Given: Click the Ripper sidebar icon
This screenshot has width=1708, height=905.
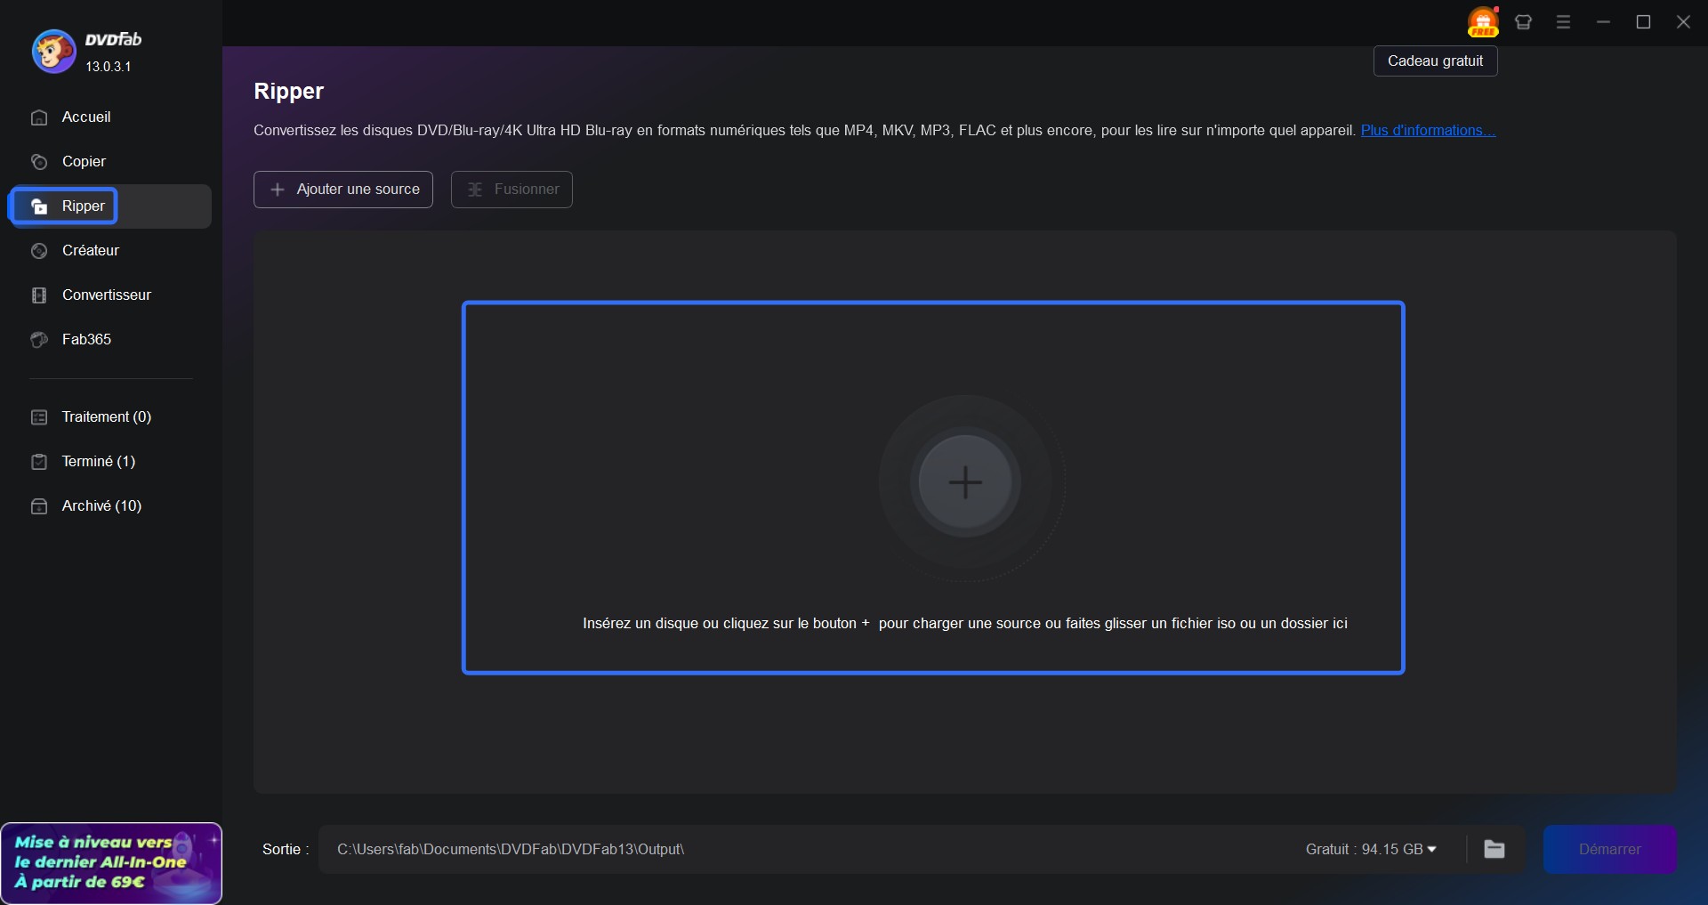Looking at the screenshot, I should [x=39, y=206].
